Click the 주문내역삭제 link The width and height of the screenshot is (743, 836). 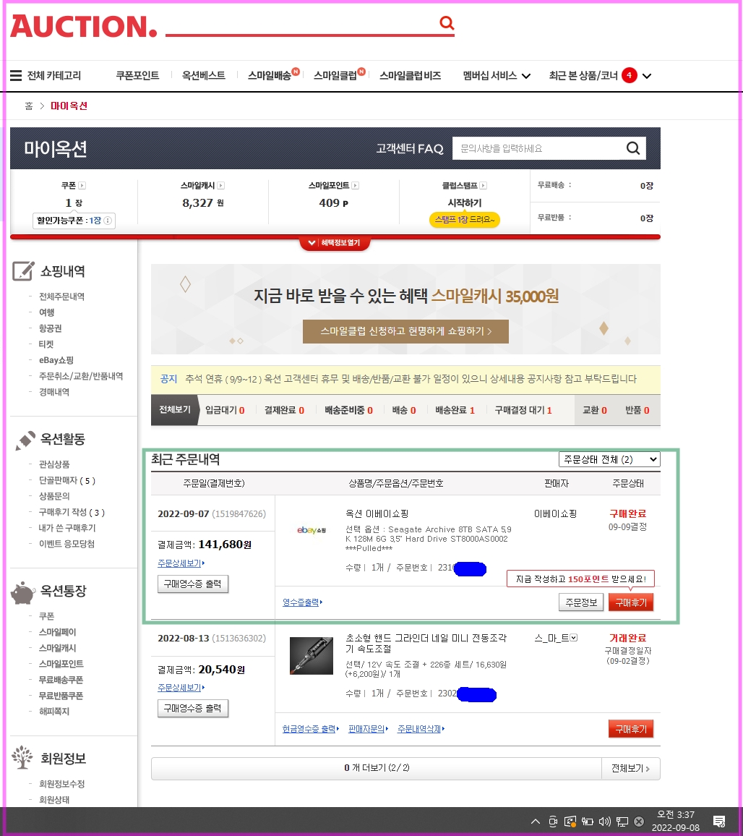(x=421, y=729)
